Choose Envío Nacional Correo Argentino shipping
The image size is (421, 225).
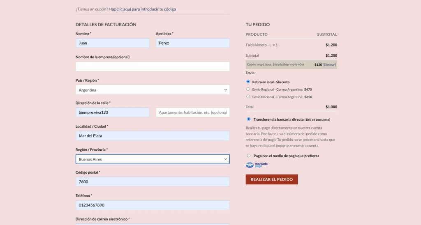tap(248, 96)
